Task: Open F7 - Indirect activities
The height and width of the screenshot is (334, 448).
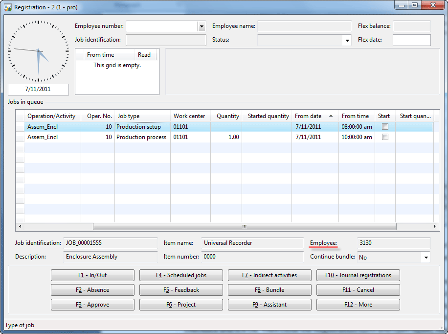Action: [269, 275]
